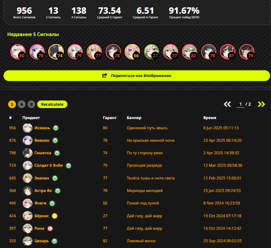271x248 pixels.
Task: Click the Время column header
Action: (210, 118)
